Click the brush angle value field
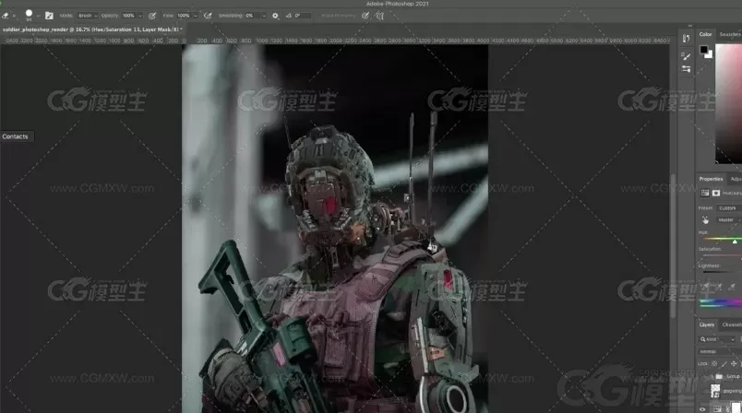Viewport: 742px width, 413px height. pos(303,16)
